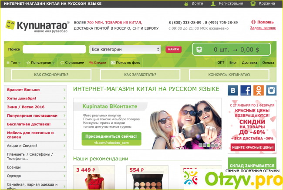Open the Все категории dropdown
Viewport: 283px width, 190px height.
tap(125, 49)
